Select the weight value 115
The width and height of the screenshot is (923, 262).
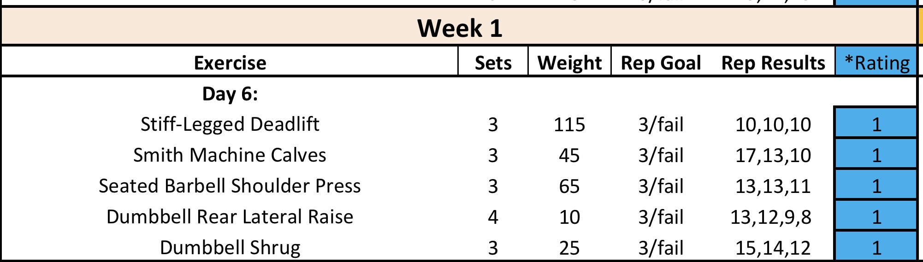[x=569, y=124]
